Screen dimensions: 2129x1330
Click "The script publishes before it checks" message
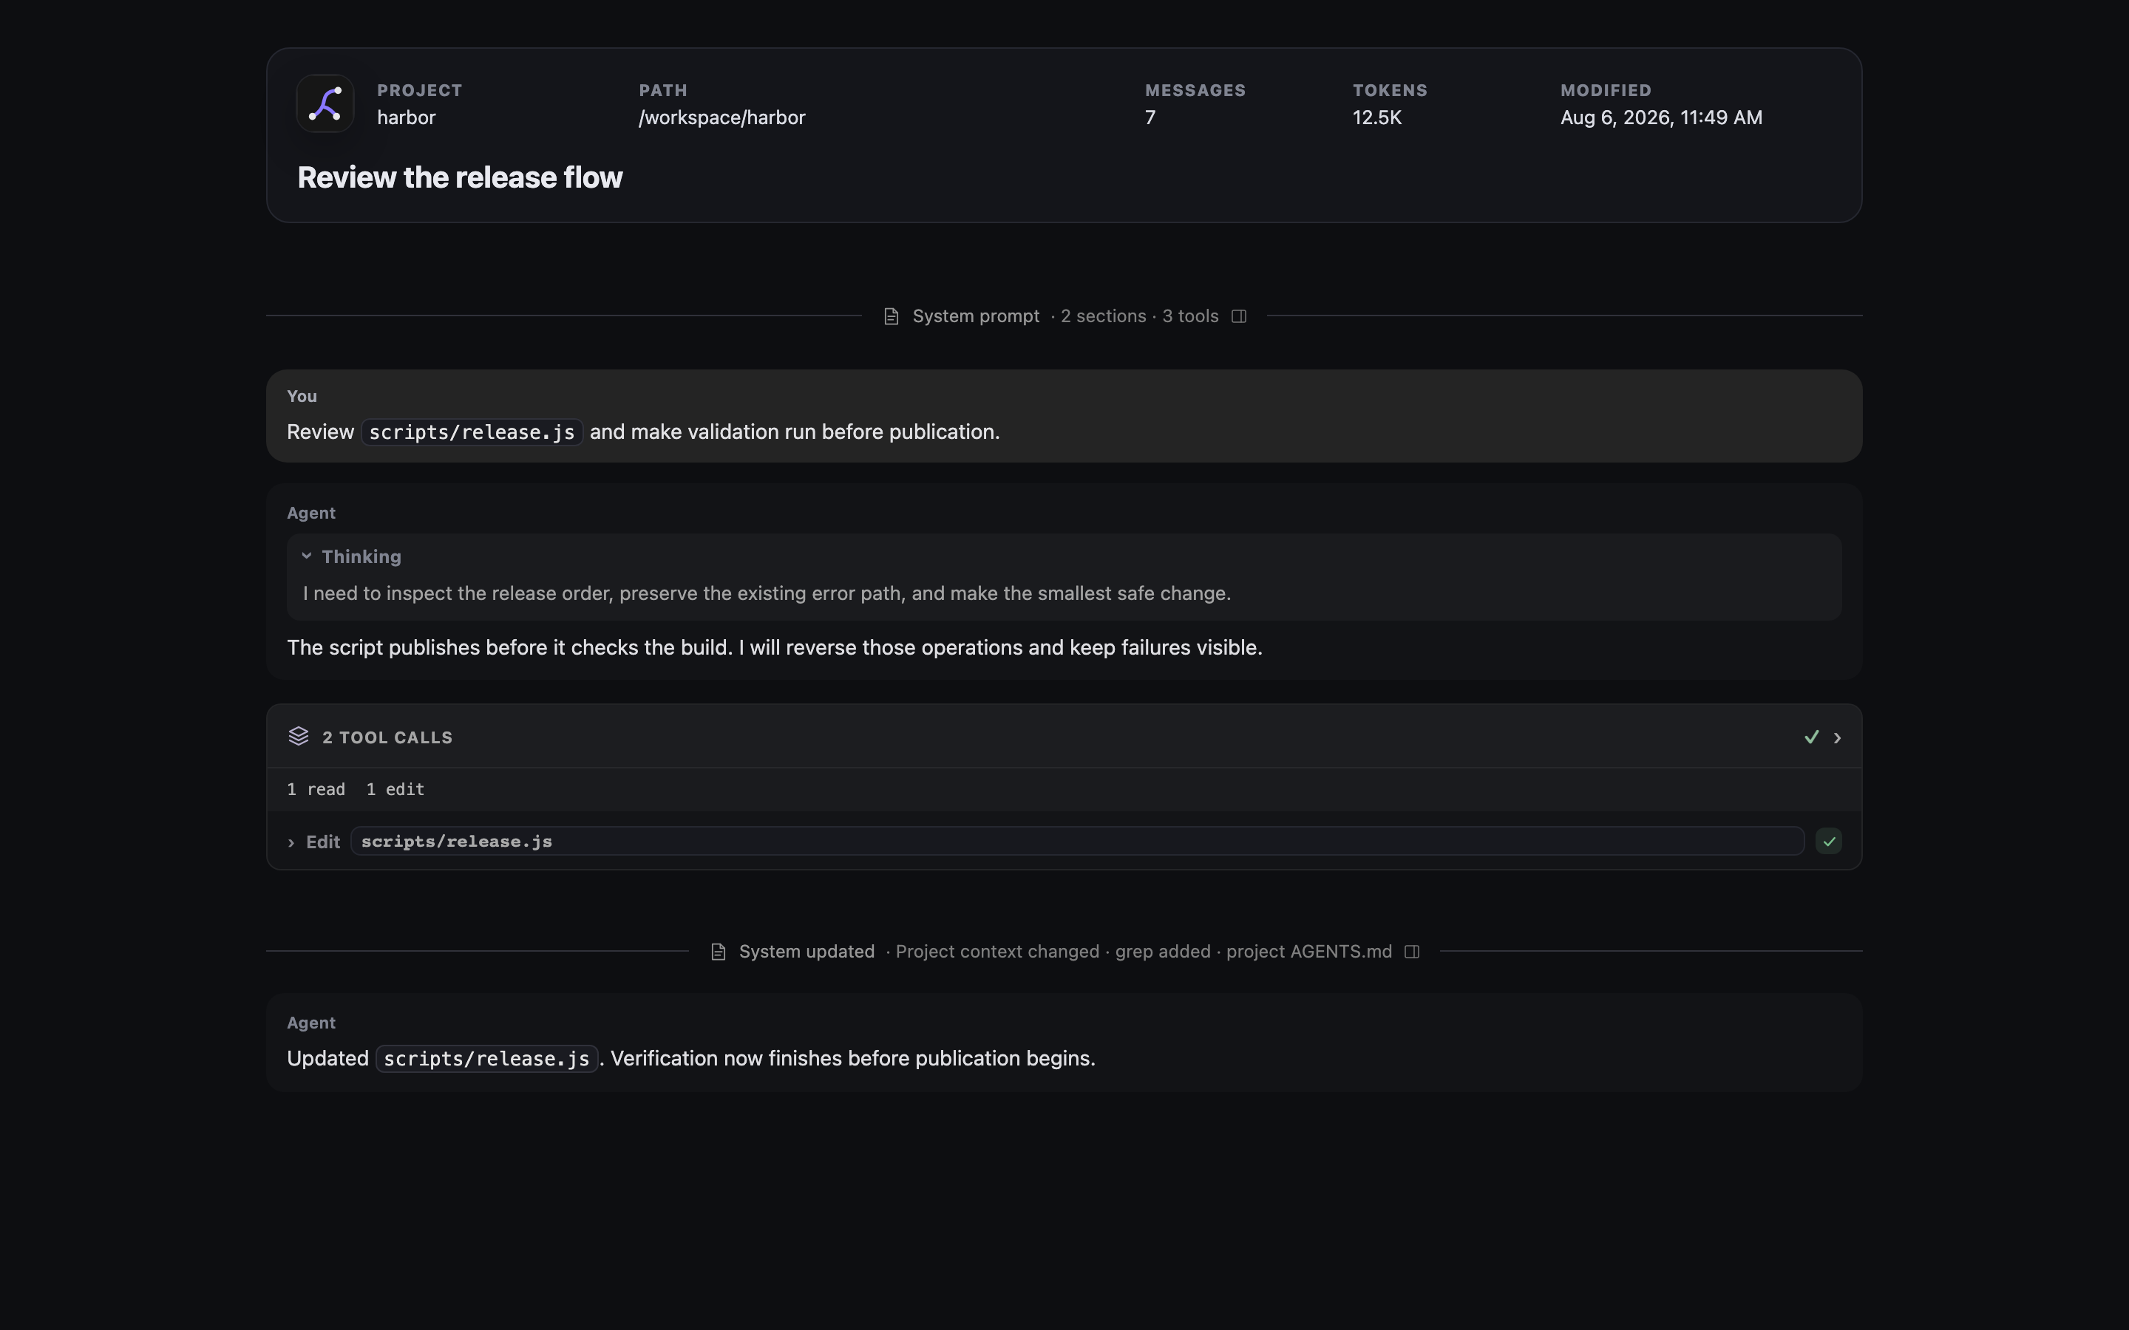tap(774, 647)
